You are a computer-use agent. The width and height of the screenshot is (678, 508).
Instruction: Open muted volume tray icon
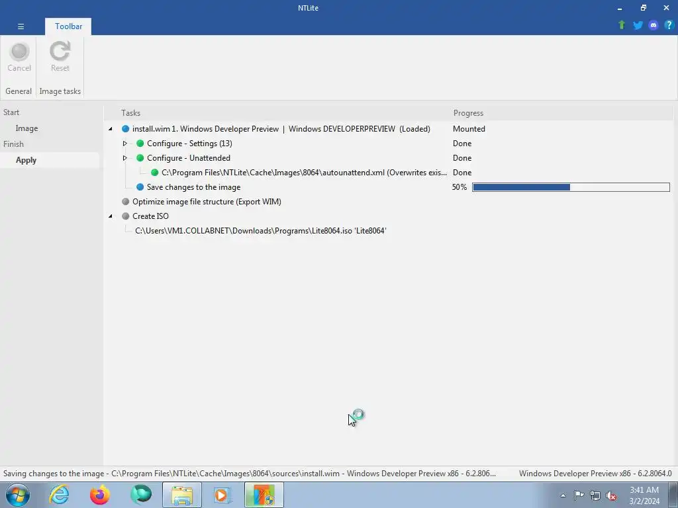611,495
